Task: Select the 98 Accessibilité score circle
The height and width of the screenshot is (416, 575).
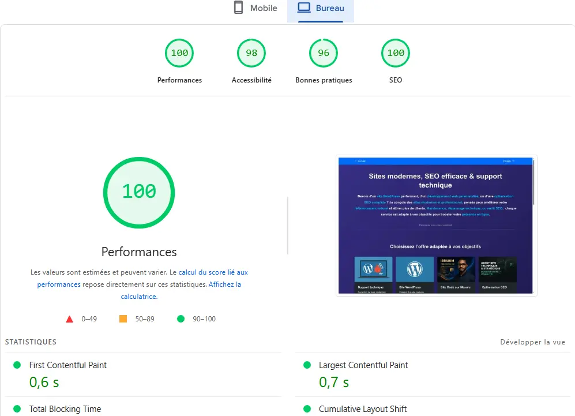Action: pos(251,53)
